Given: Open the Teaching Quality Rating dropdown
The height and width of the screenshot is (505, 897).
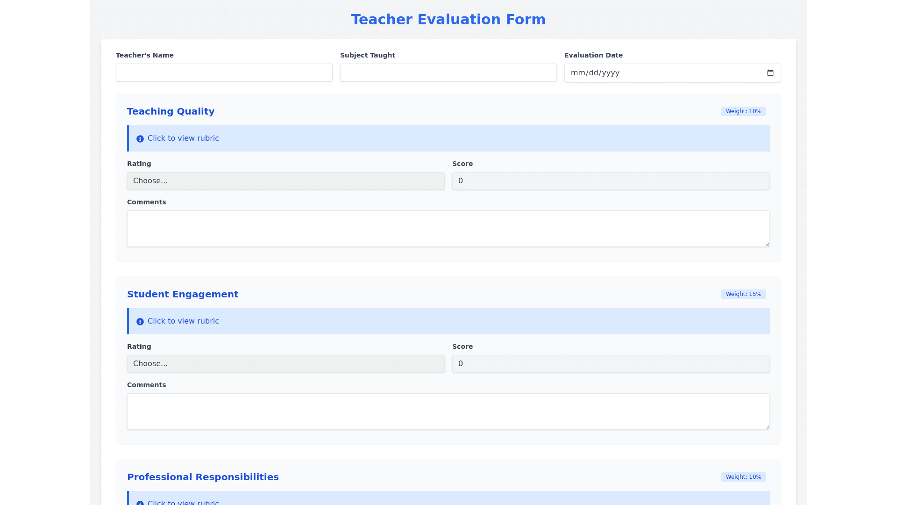Looking at the screenshot, I should coord(285,181).
